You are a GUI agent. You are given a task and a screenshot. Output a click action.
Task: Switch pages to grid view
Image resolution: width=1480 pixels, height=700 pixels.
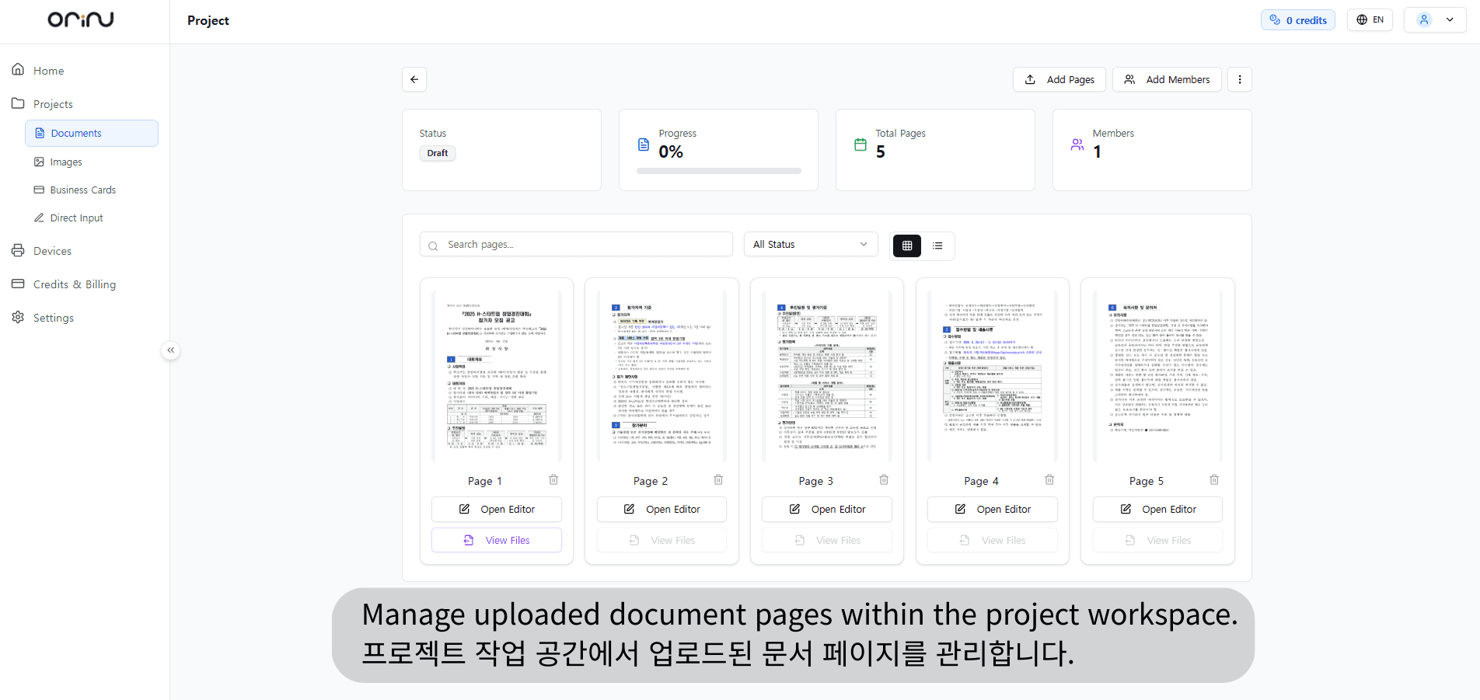906,246
